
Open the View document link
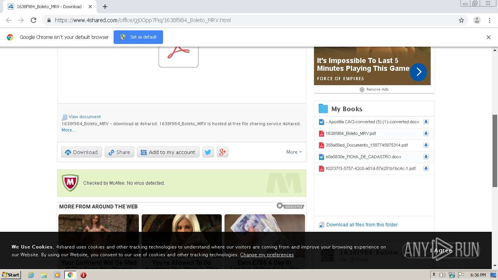click(85, 117)
